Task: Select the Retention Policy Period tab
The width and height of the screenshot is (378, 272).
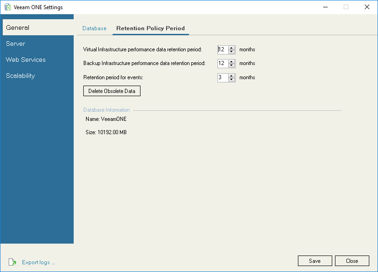Action: tap(151, 28)
